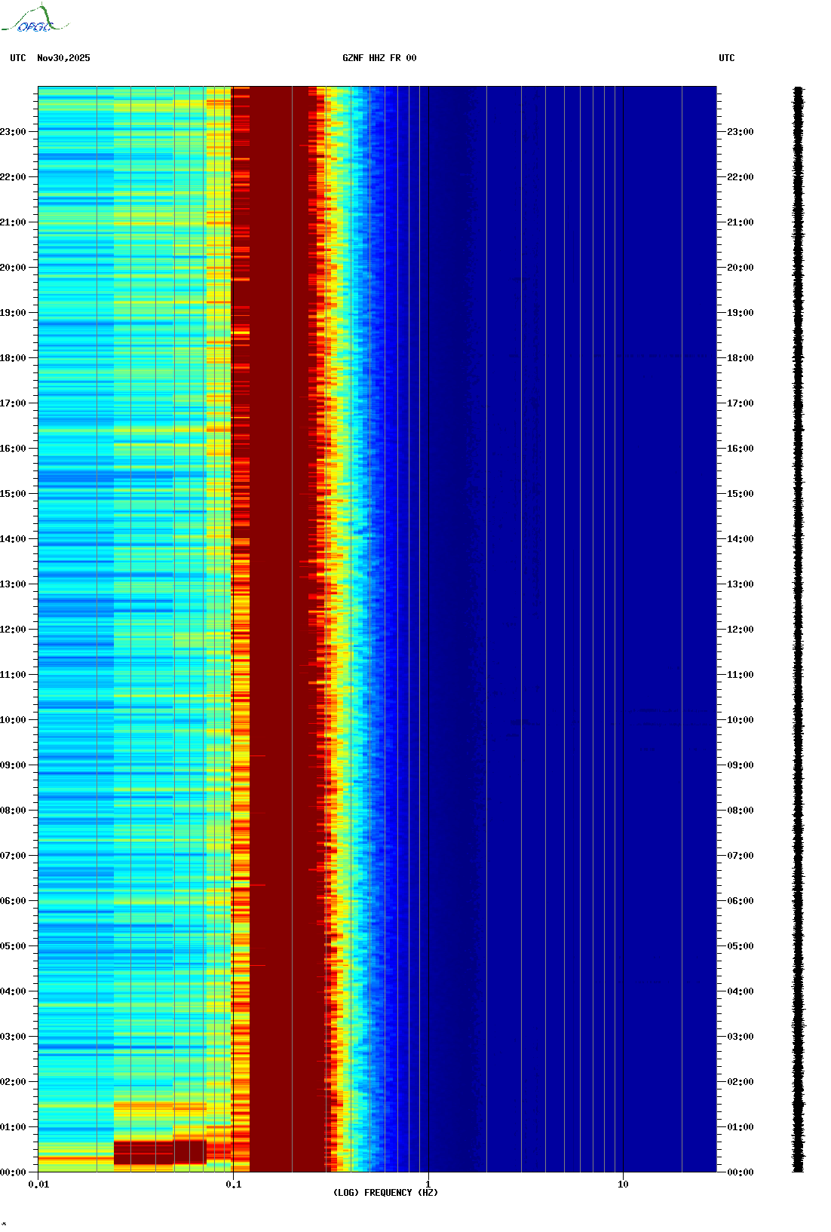Click the wide dark red band in spectrogram

[278, 603]
